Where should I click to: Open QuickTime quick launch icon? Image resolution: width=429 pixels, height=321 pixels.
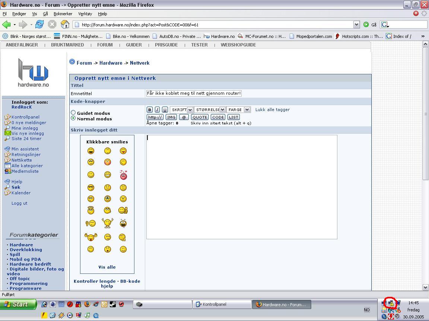pyautogui.click(x=96, y=315)
